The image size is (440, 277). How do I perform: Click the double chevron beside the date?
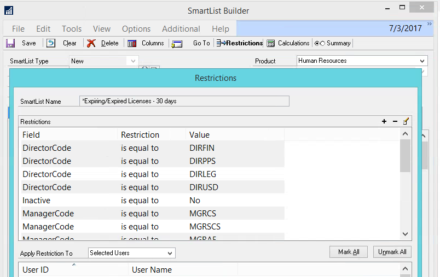coord(430,24)
